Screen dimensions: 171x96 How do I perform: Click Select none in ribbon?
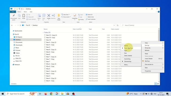90,17
